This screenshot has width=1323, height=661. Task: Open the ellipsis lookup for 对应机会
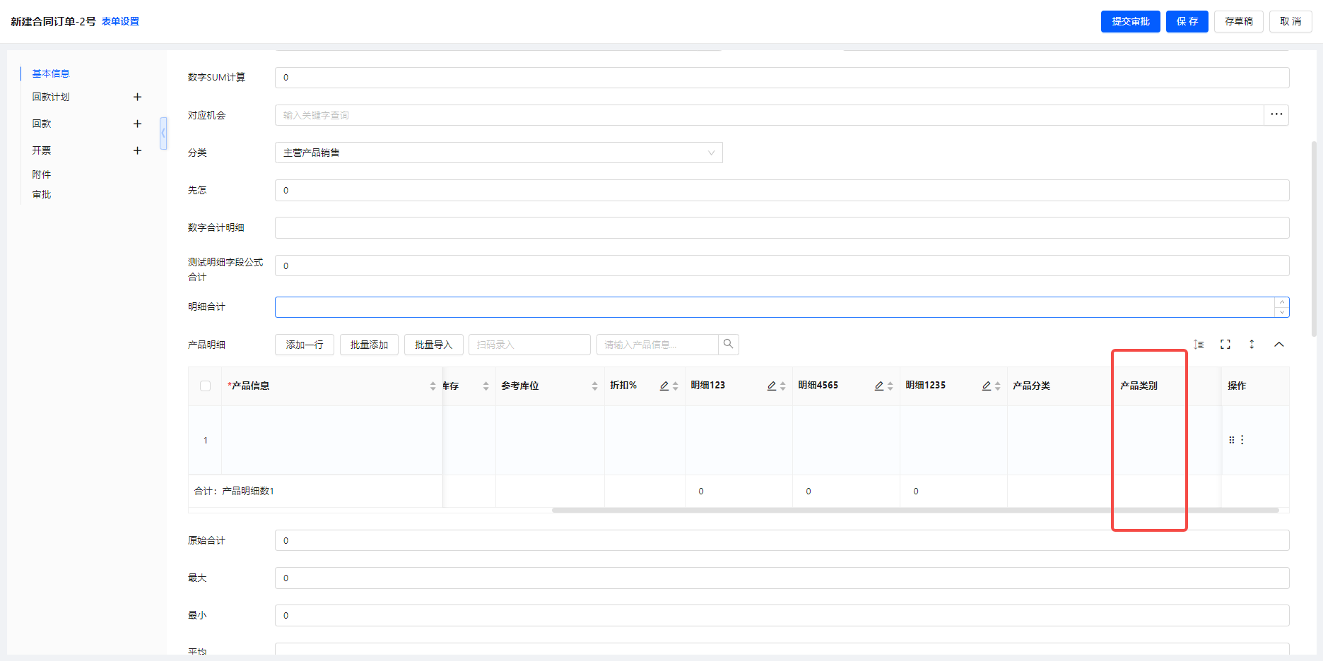click(1276, 115)
